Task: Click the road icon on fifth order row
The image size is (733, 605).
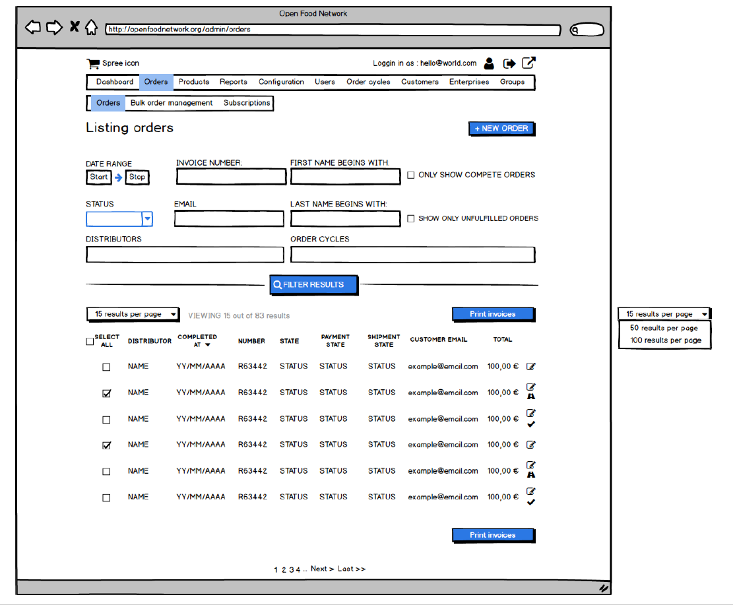Action: pos(531,475)
